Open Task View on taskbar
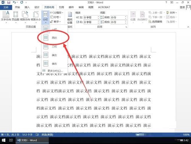191x144 pixels. point(11,140)
